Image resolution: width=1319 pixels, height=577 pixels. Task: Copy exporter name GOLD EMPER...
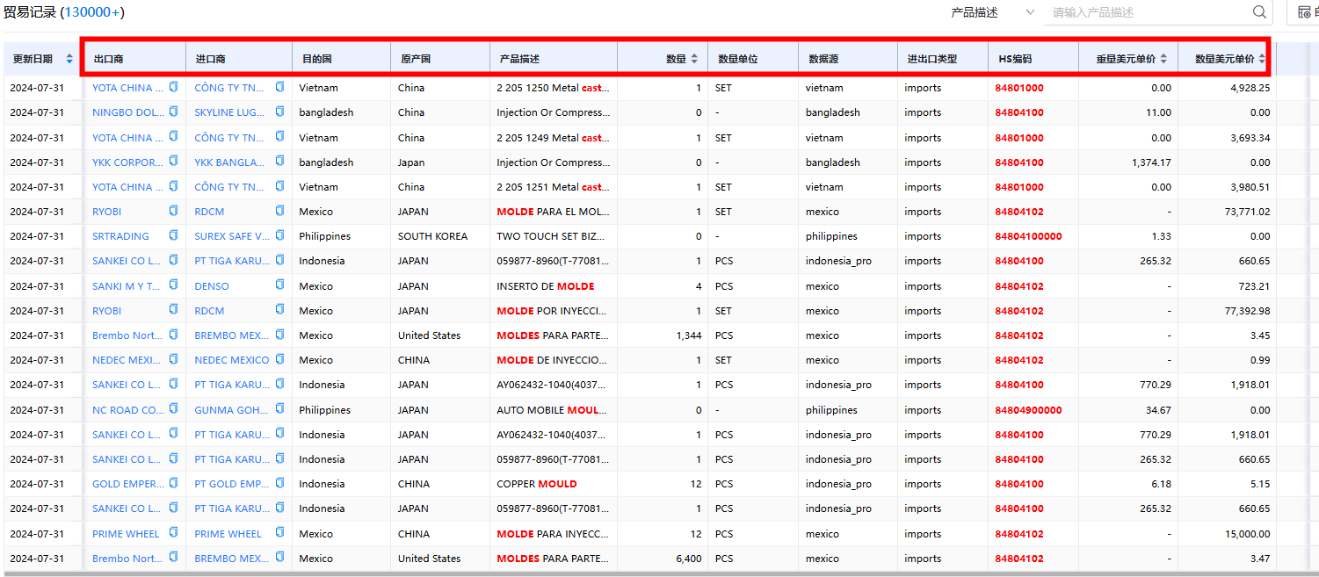(174, 483)
